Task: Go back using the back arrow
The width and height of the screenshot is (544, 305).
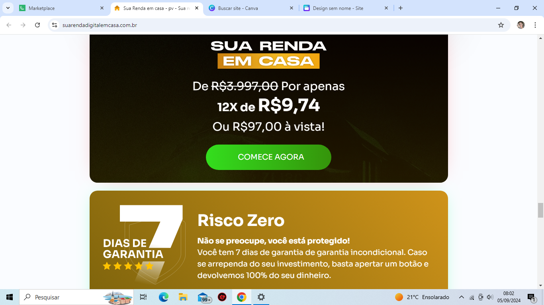Action: [9, 25]
